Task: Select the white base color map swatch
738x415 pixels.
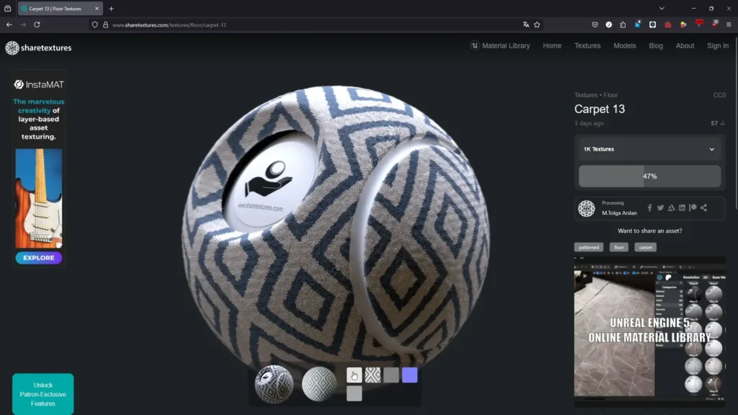Action: (x=355, y=375)
